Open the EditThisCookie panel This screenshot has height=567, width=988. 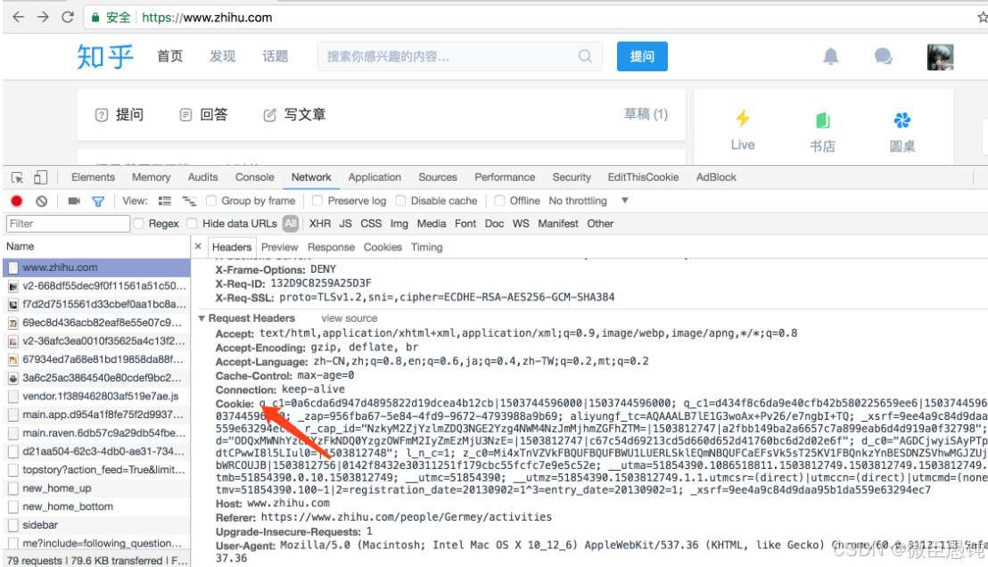(x=643, y=177)
